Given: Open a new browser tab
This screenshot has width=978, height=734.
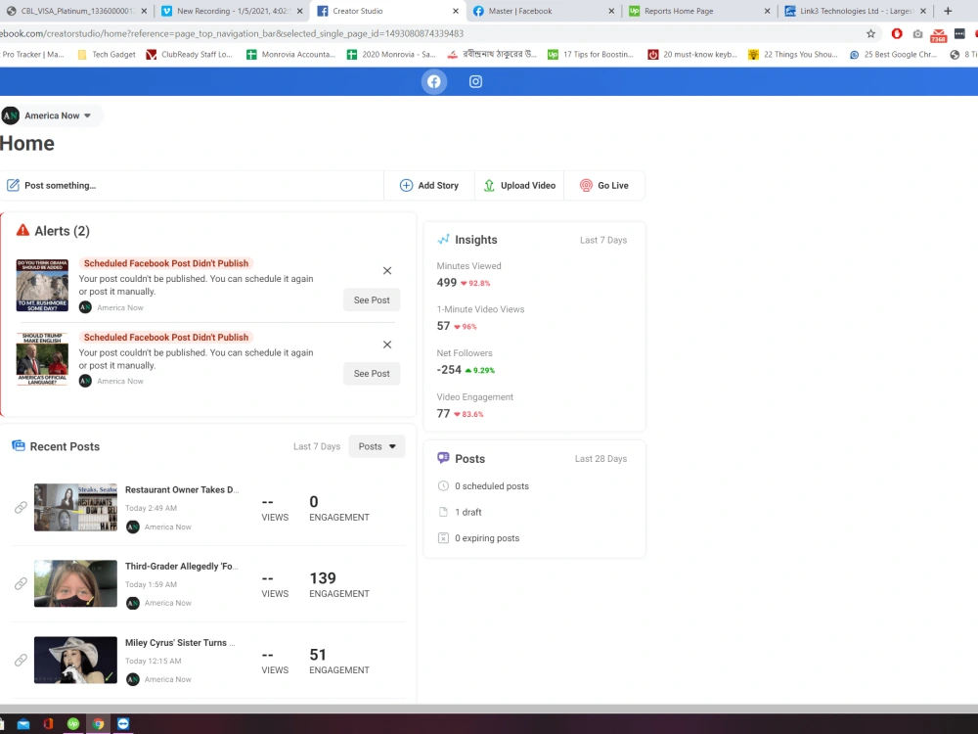Looking at the screenshot, I should [x=948, y=11].
